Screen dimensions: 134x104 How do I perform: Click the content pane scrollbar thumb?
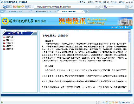point(129,38)
